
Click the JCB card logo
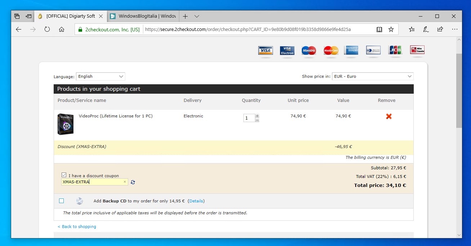(395, 50)
